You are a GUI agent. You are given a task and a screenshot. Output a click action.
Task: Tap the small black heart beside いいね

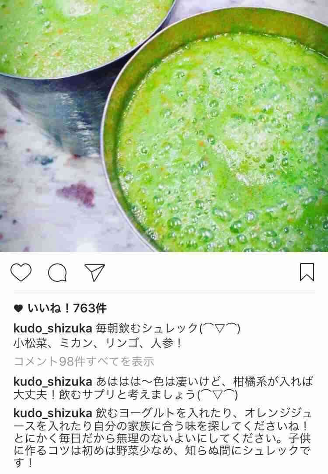coord(18,308)
